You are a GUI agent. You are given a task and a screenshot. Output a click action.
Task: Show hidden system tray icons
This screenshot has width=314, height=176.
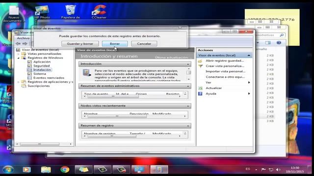click(x=256, y=170)
